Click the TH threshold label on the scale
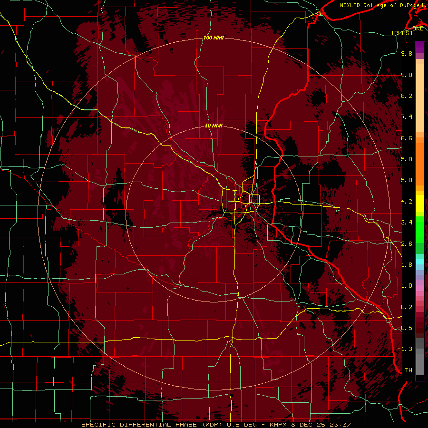Image resolution: width=428 pixels, height=428 pixels. [x=409, y=370]
